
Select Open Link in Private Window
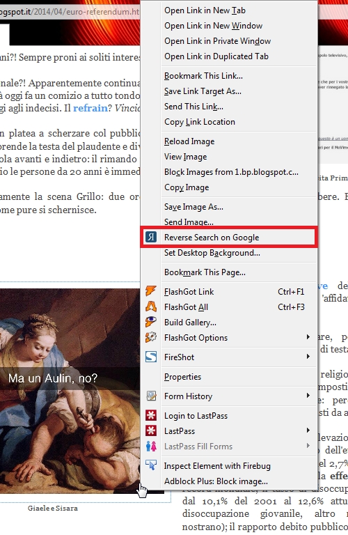pos(229,41)
